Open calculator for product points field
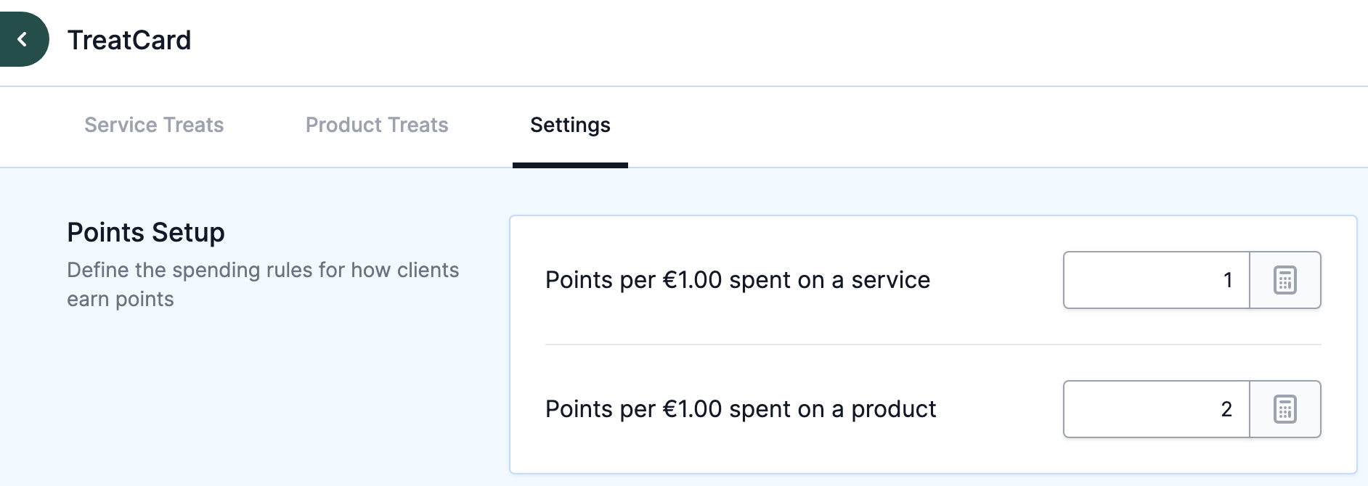This screenshot has width=1368, height=486. point(1285,409)
